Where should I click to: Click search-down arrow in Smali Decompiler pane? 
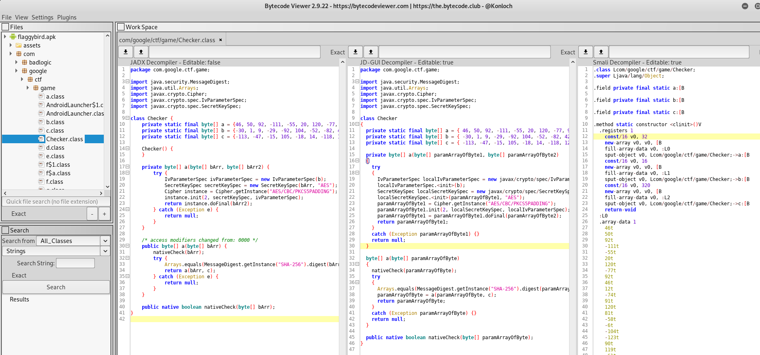[586, 52]
